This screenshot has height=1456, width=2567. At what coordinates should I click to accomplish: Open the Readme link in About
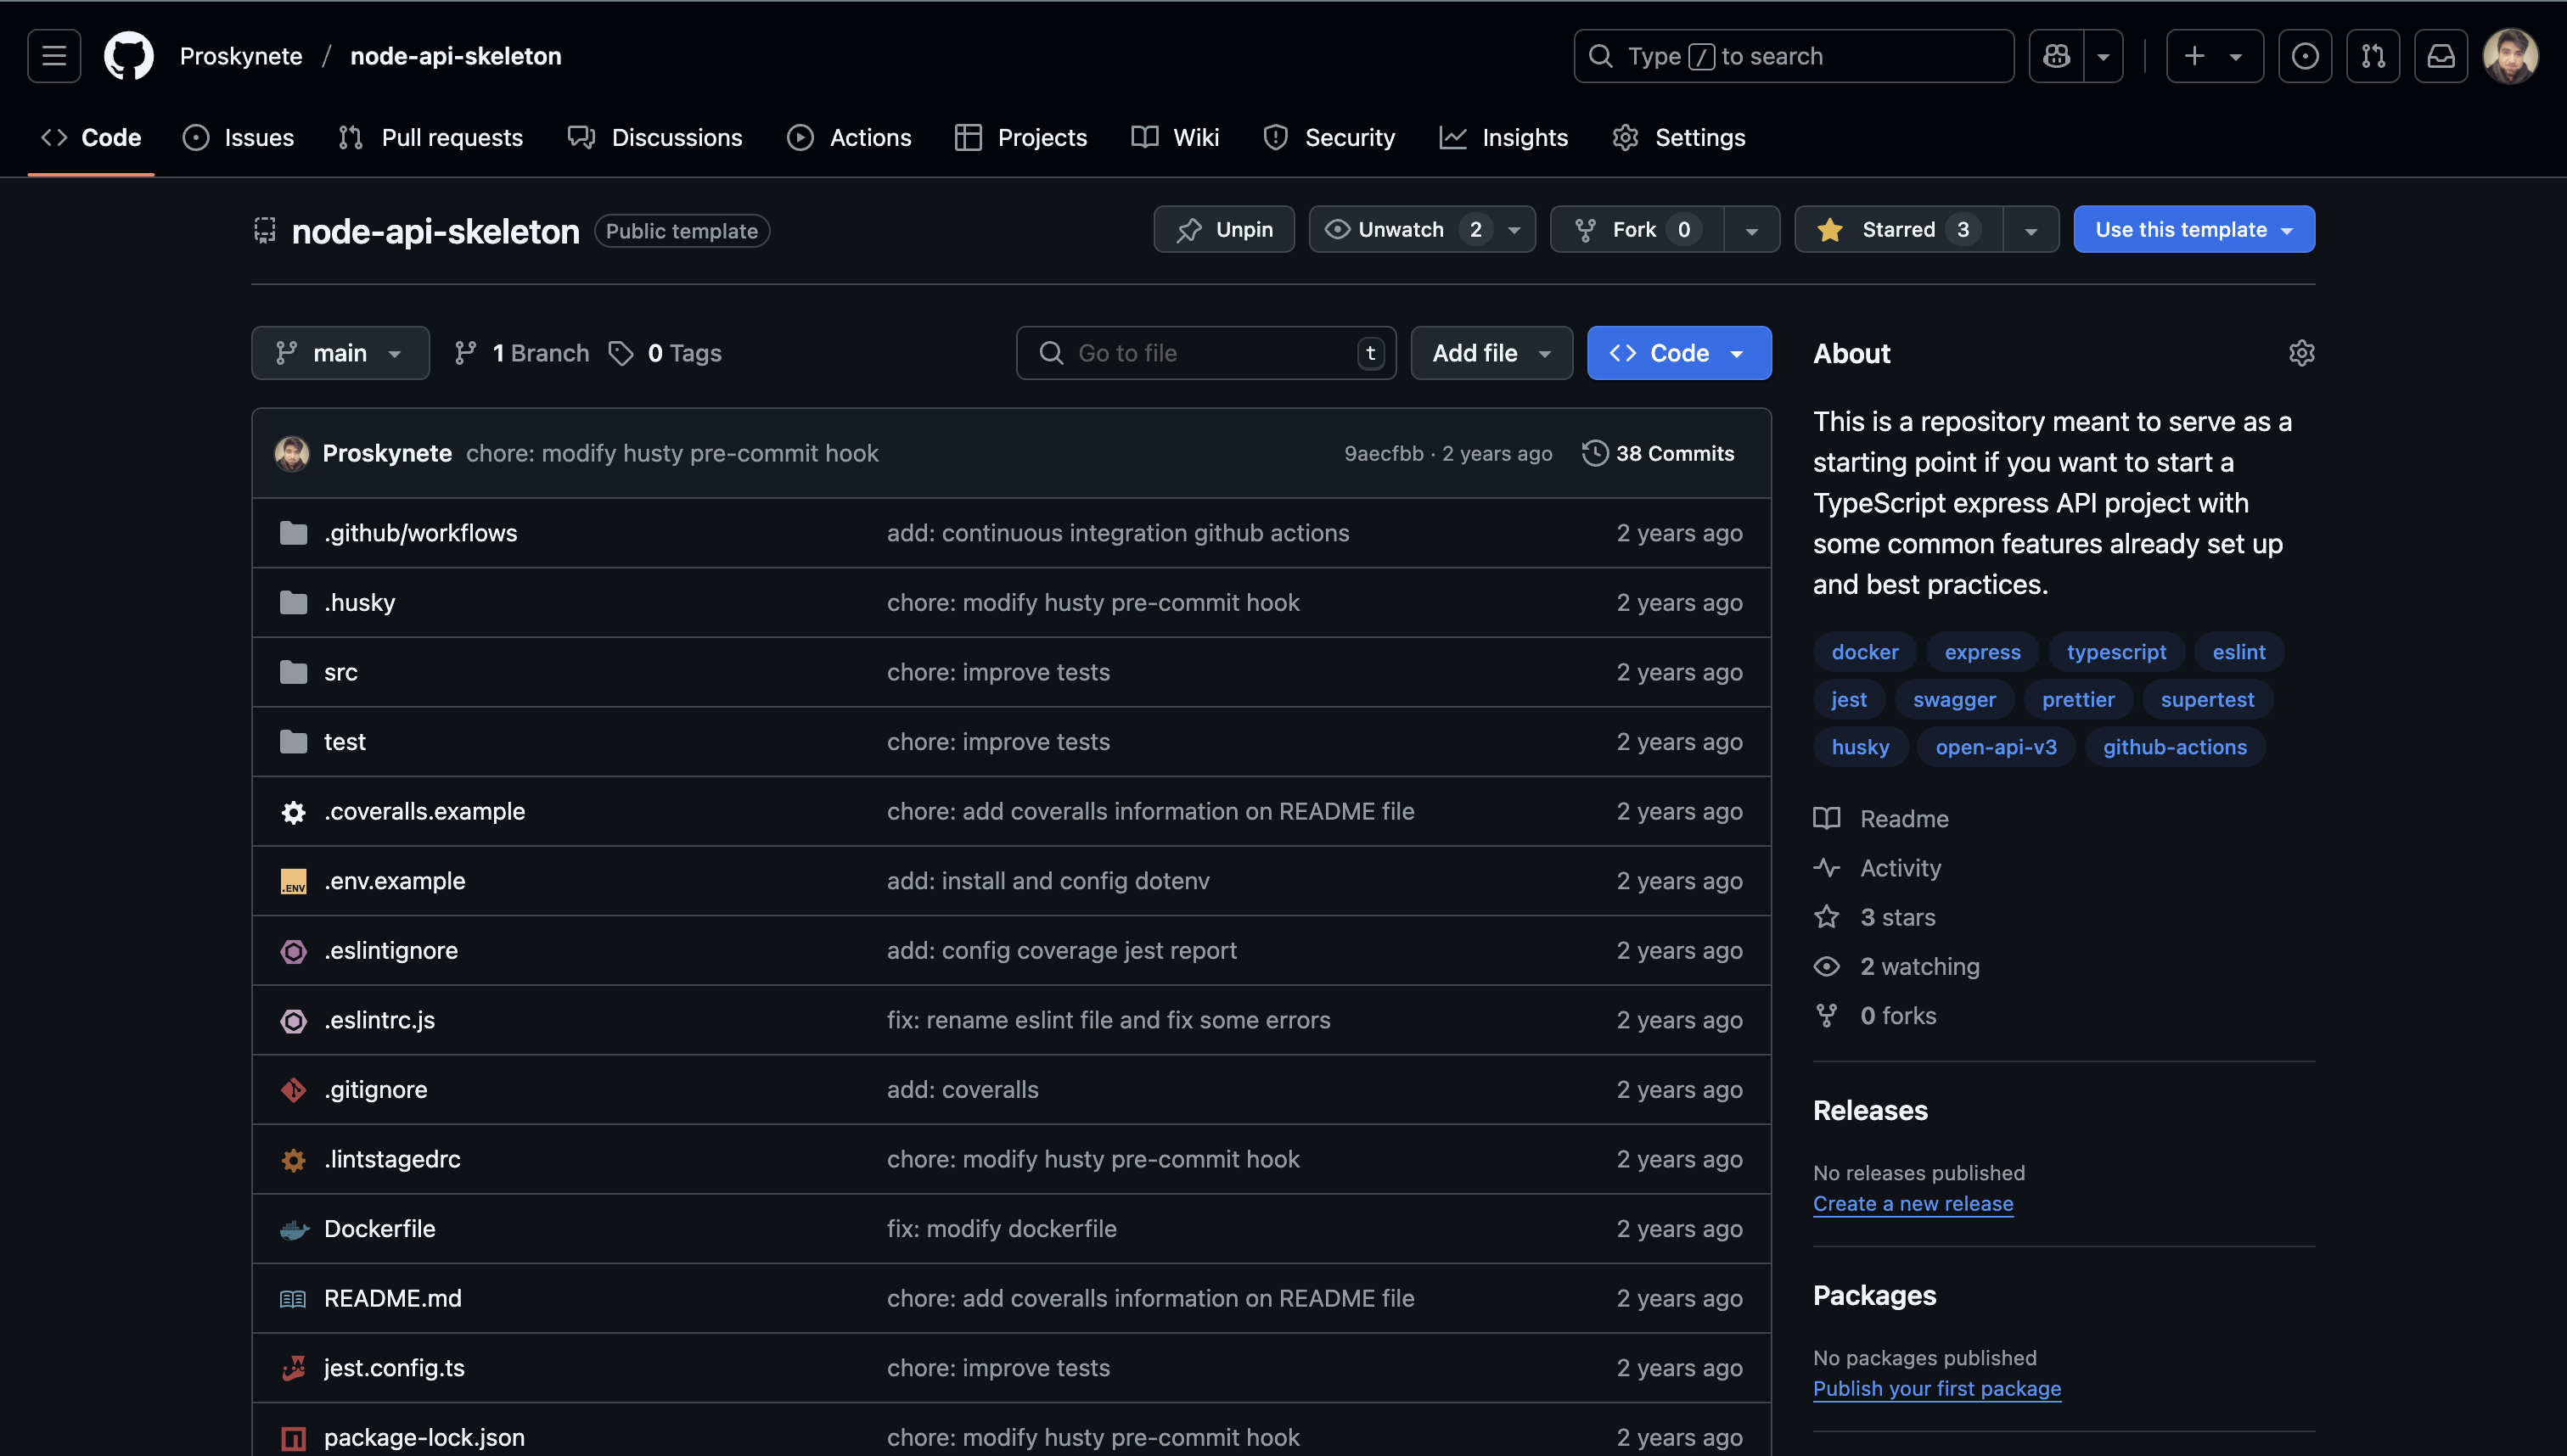pyautogui.click(x=1882, y=819)
